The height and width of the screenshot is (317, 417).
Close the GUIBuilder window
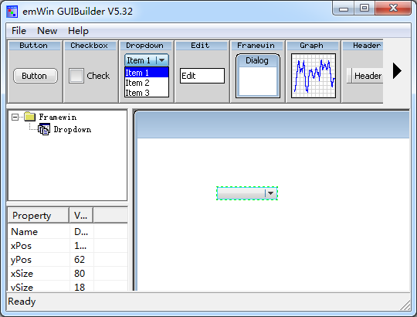(393, 9)
